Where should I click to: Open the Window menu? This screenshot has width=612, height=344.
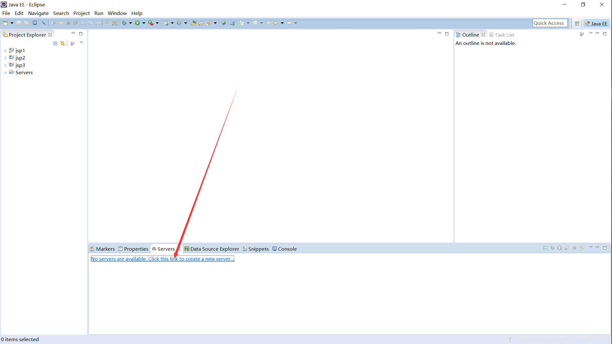click(x=117, y=13)
